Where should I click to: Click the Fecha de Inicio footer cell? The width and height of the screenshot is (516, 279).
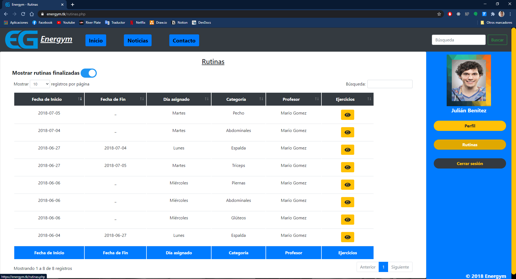pos(49,253)
